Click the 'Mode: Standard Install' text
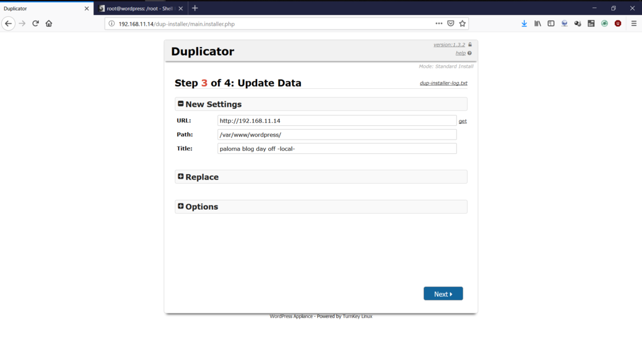This screenshot has width=642, height=345. [446, 66]
